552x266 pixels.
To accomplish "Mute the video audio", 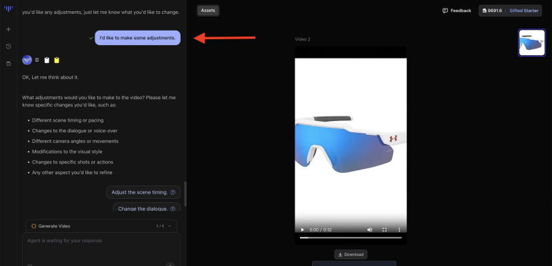I will pyautogui.click(x=370, y=229).
